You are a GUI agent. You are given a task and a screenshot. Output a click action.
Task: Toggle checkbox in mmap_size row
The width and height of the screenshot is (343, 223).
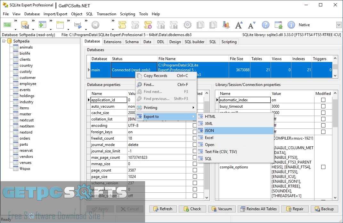(195, 164)
